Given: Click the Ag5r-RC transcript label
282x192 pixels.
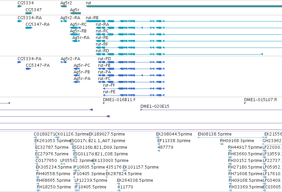Looking at the screenshot, I should [x=78, y=24].
